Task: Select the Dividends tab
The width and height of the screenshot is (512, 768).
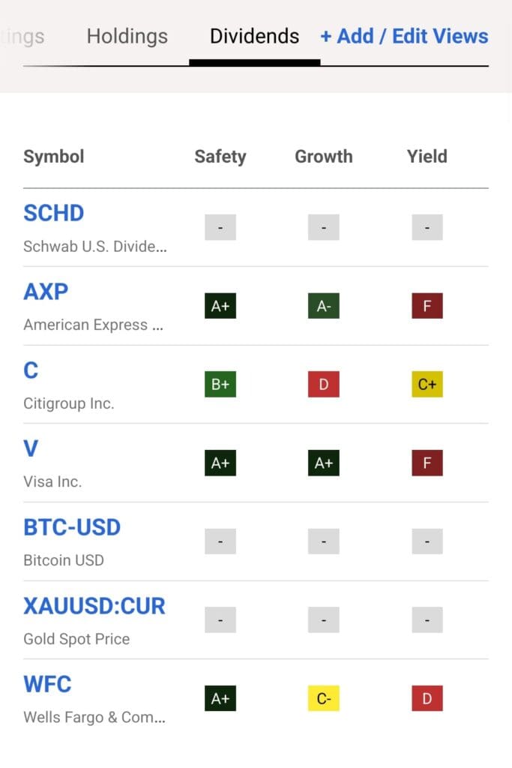Action: 254,36
